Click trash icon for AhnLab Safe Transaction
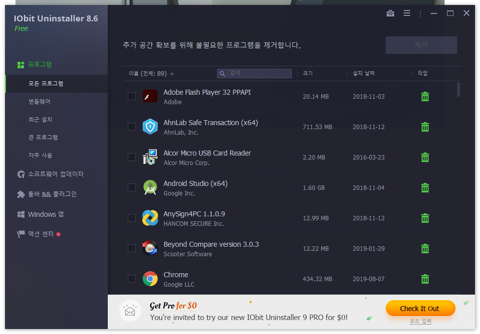Image resolution: width=480 pixels, height=334 pixels. coord(425,127)
